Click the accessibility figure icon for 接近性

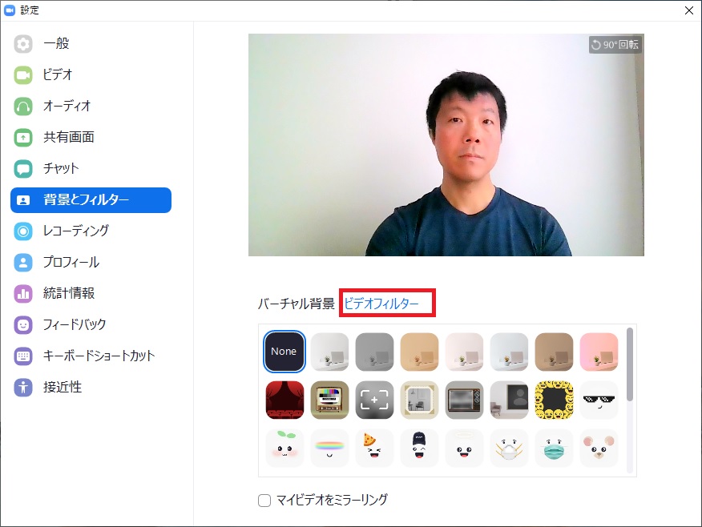tap(23, 388)
